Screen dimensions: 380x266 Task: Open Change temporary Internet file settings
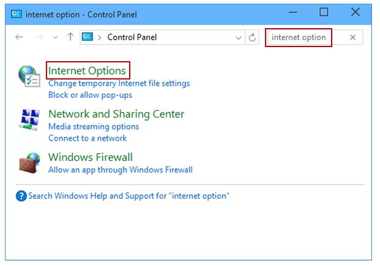[119, 83]
